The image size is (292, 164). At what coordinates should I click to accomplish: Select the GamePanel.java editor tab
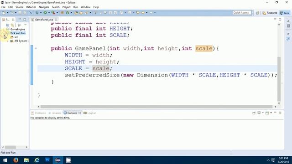click(44, 20)
